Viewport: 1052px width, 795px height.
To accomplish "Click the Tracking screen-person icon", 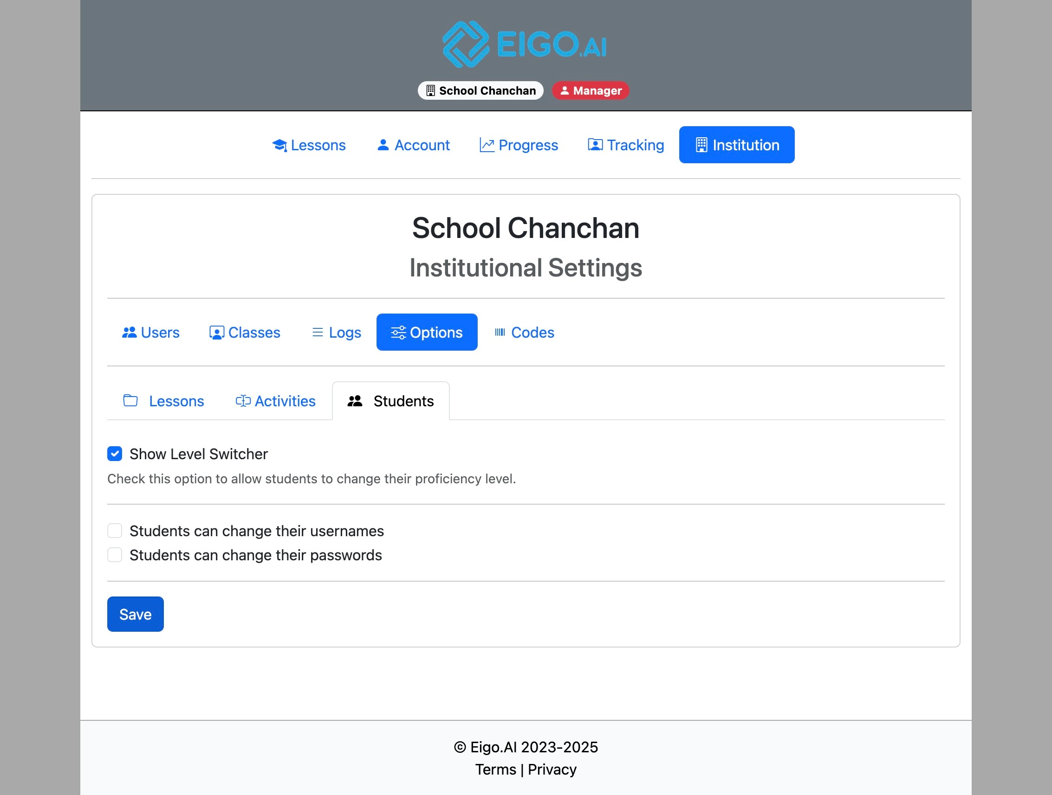I will tap(596, 145).
